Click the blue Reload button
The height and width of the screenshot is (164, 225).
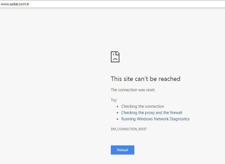122,150
